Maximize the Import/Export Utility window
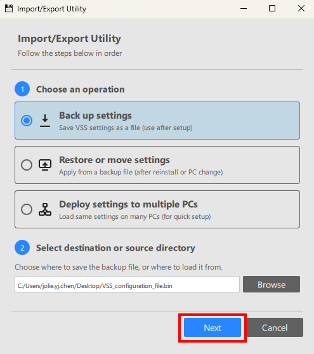314x354 pixels. (x=272, y=9)
